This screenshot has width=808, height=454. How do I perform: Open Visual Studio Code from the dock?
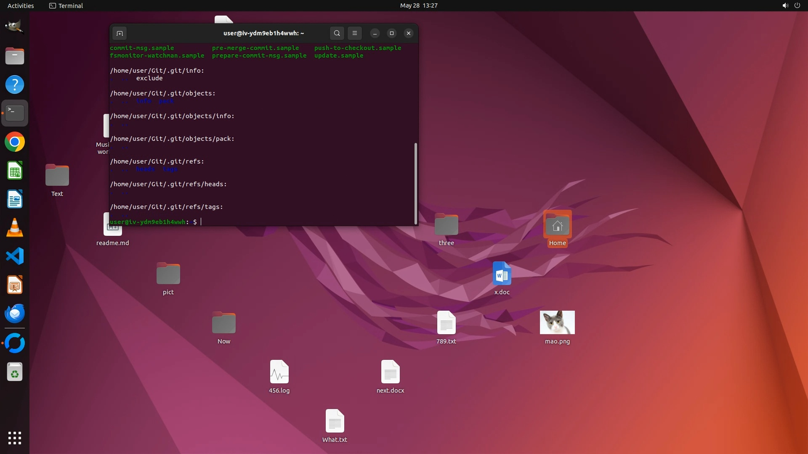point(15,256)
